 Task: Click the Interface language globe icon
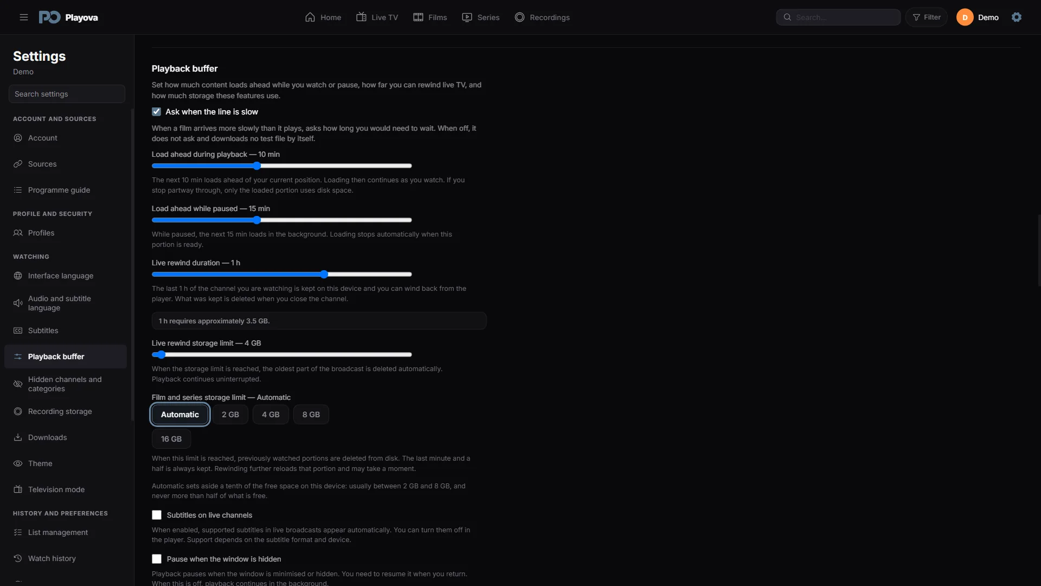pyautogui.click(x=18, y=276)
